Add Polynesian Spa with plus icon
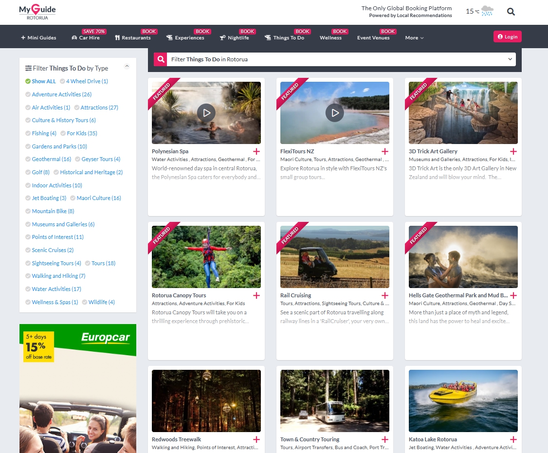 (256, 151)
